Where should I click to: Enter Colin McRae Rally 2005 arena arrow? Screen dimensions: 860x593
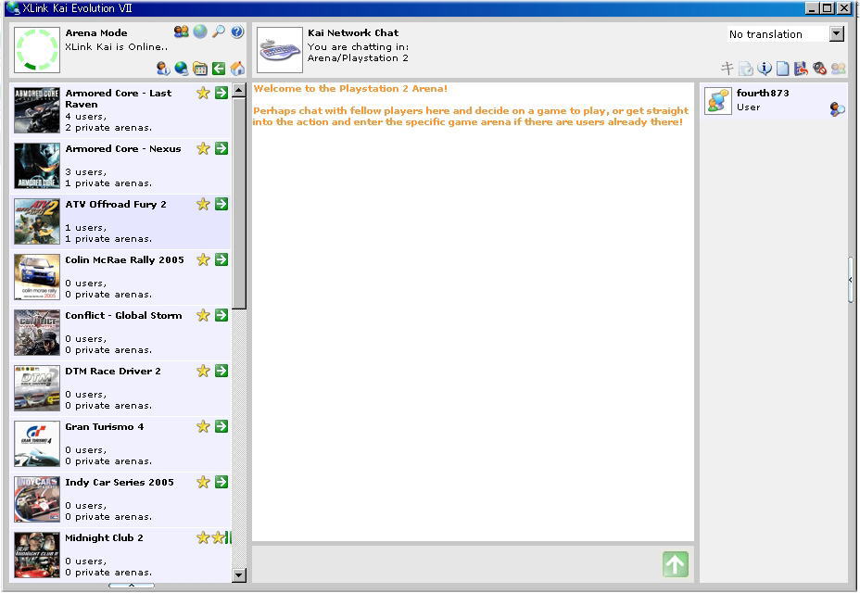pyautogui.click(x=221, y=259)
